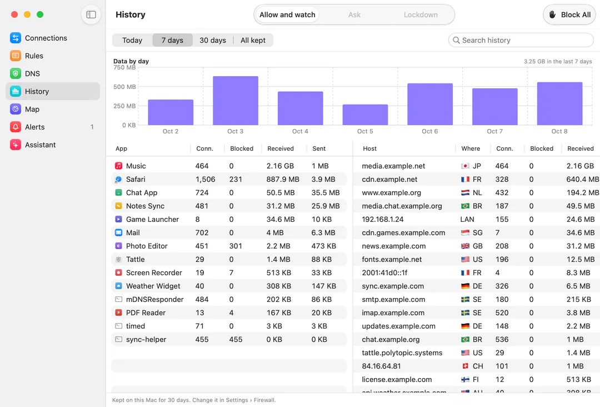Open the Assistant section
Image resolution: width=600 pixels, height=407 pixels.
point(53,145)
